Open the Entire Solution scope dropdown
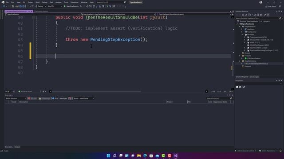This screenshot has height=159, width=284. pyautogui.click(x=16, y=98)
